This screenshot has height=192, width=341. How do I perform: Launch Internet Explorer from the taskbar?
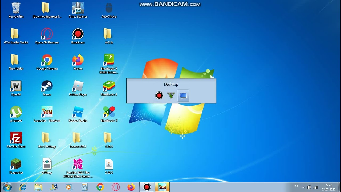[x=23, y=187]
